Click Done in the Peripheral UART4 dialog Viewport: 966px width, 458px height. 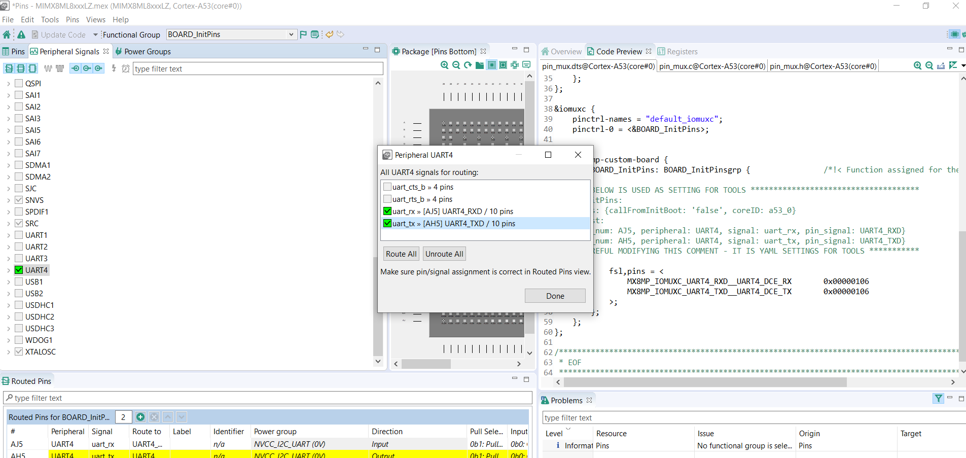(555, 296)
